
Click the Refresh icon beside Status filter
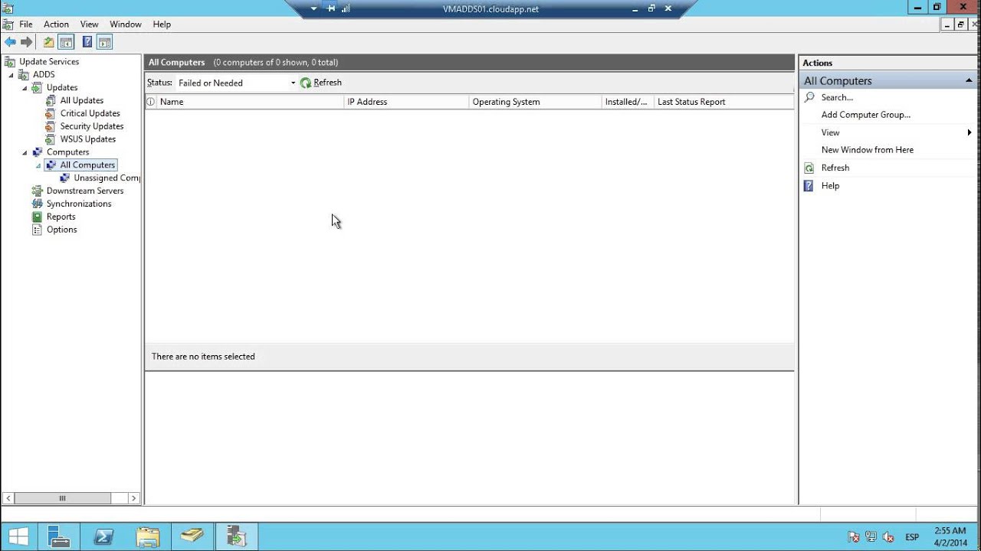tap(306, 83)
